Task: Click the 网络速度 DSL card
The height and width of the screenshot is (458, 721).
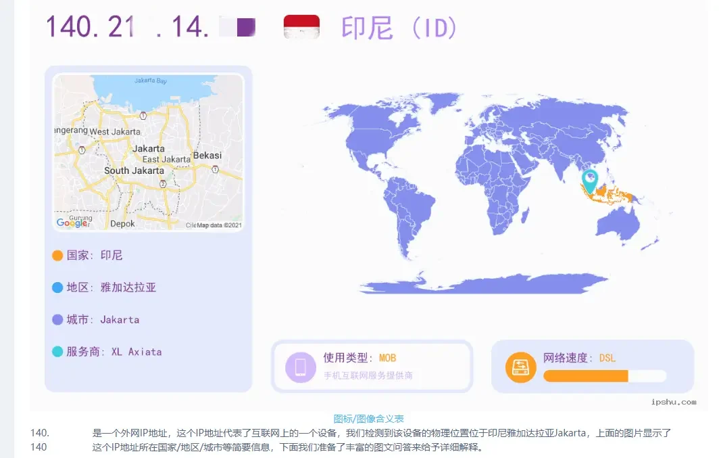Action: pyautogui.click(x=592, y=366)
